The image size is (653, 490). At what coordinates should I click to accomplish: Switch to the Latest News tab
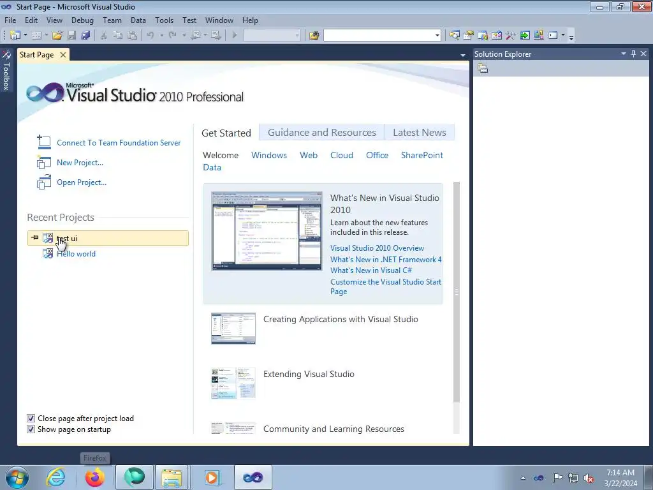coord(420,133)
